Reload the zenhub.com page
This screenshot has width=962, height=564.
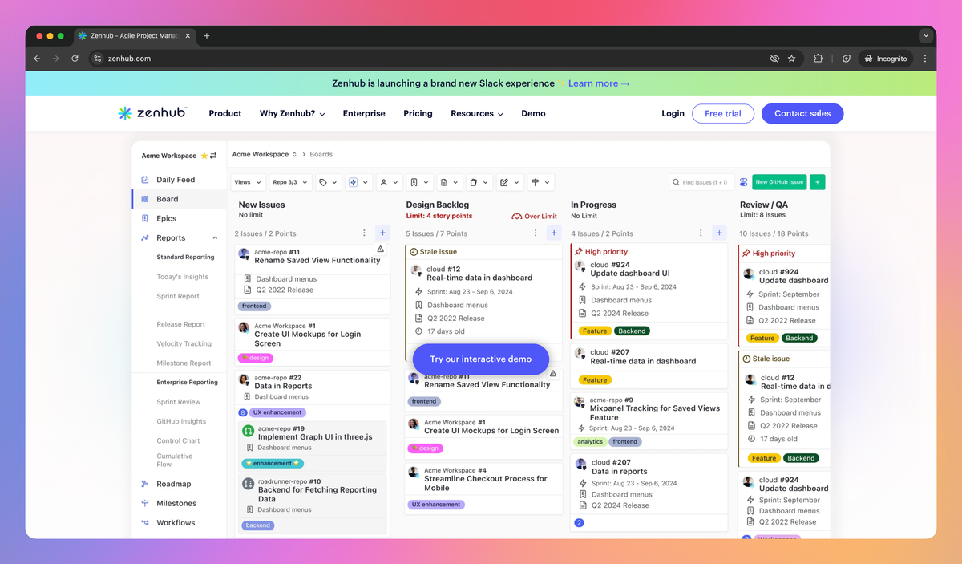point(75,59)
